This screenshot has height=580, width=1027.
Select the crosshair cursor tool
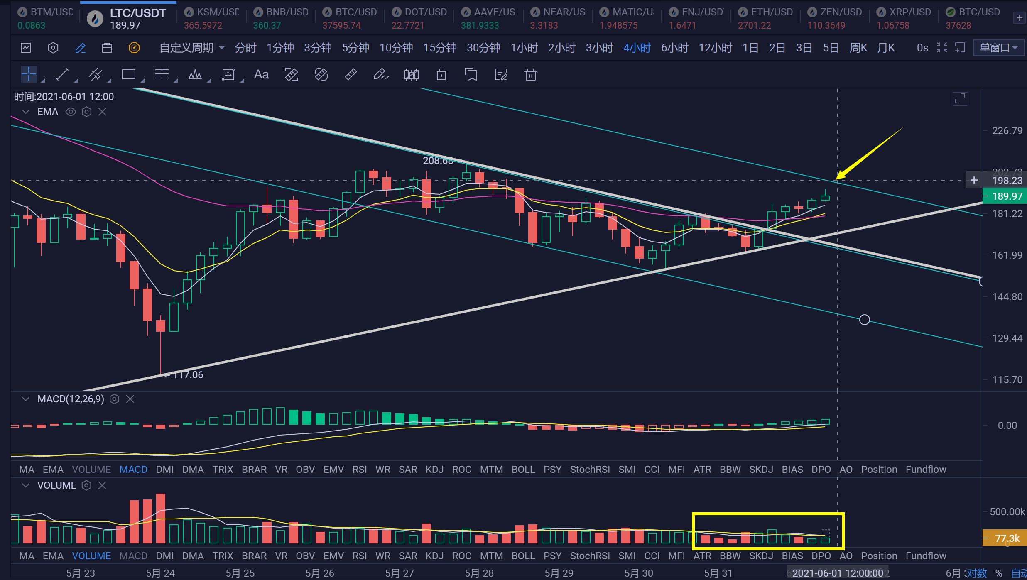(29, 75)
